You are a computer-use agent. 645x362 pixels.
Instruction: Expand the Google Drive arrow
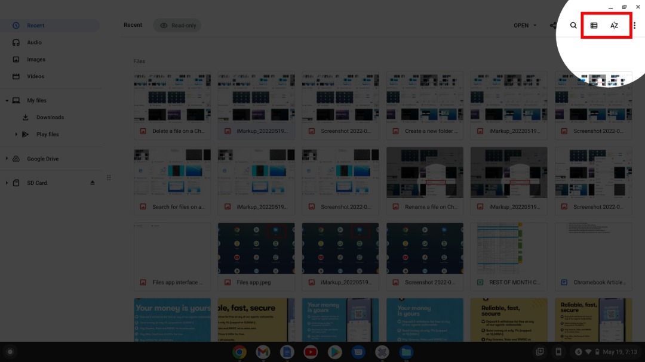click(7, 159)
